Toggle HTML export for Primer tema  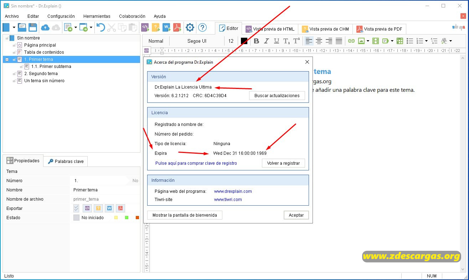point(87,208)
